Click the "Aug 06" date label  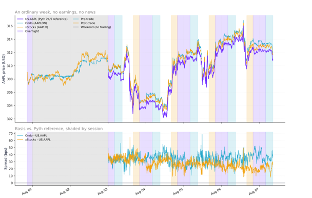pos(216,191)
